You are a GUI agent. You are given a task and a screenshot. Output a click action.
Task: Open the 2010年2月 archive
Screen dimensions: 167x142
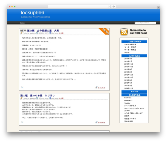128,86
